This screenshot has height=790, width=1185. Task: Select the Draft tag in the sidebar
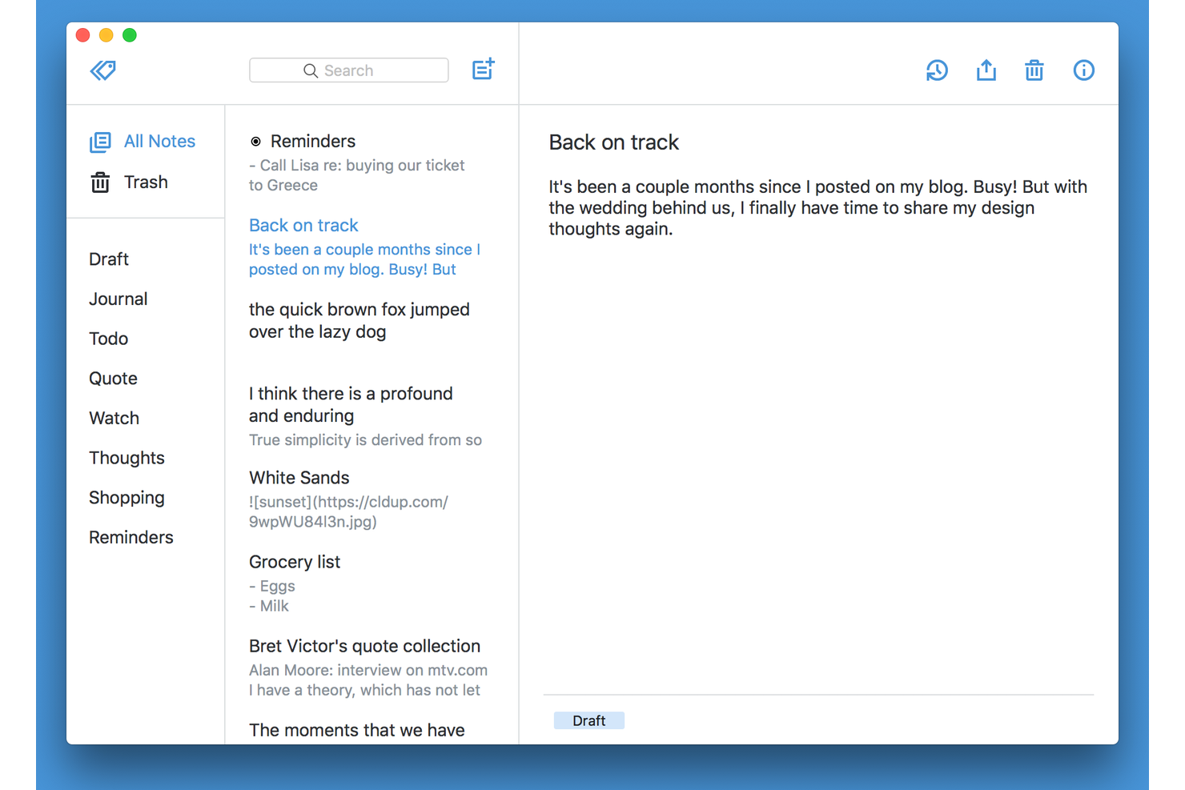(x=109, y=259)
